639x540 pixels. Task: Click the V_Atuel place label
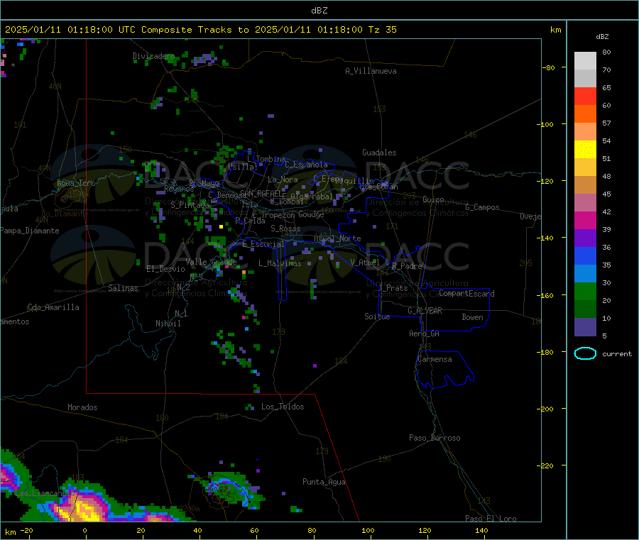point(365,263)
